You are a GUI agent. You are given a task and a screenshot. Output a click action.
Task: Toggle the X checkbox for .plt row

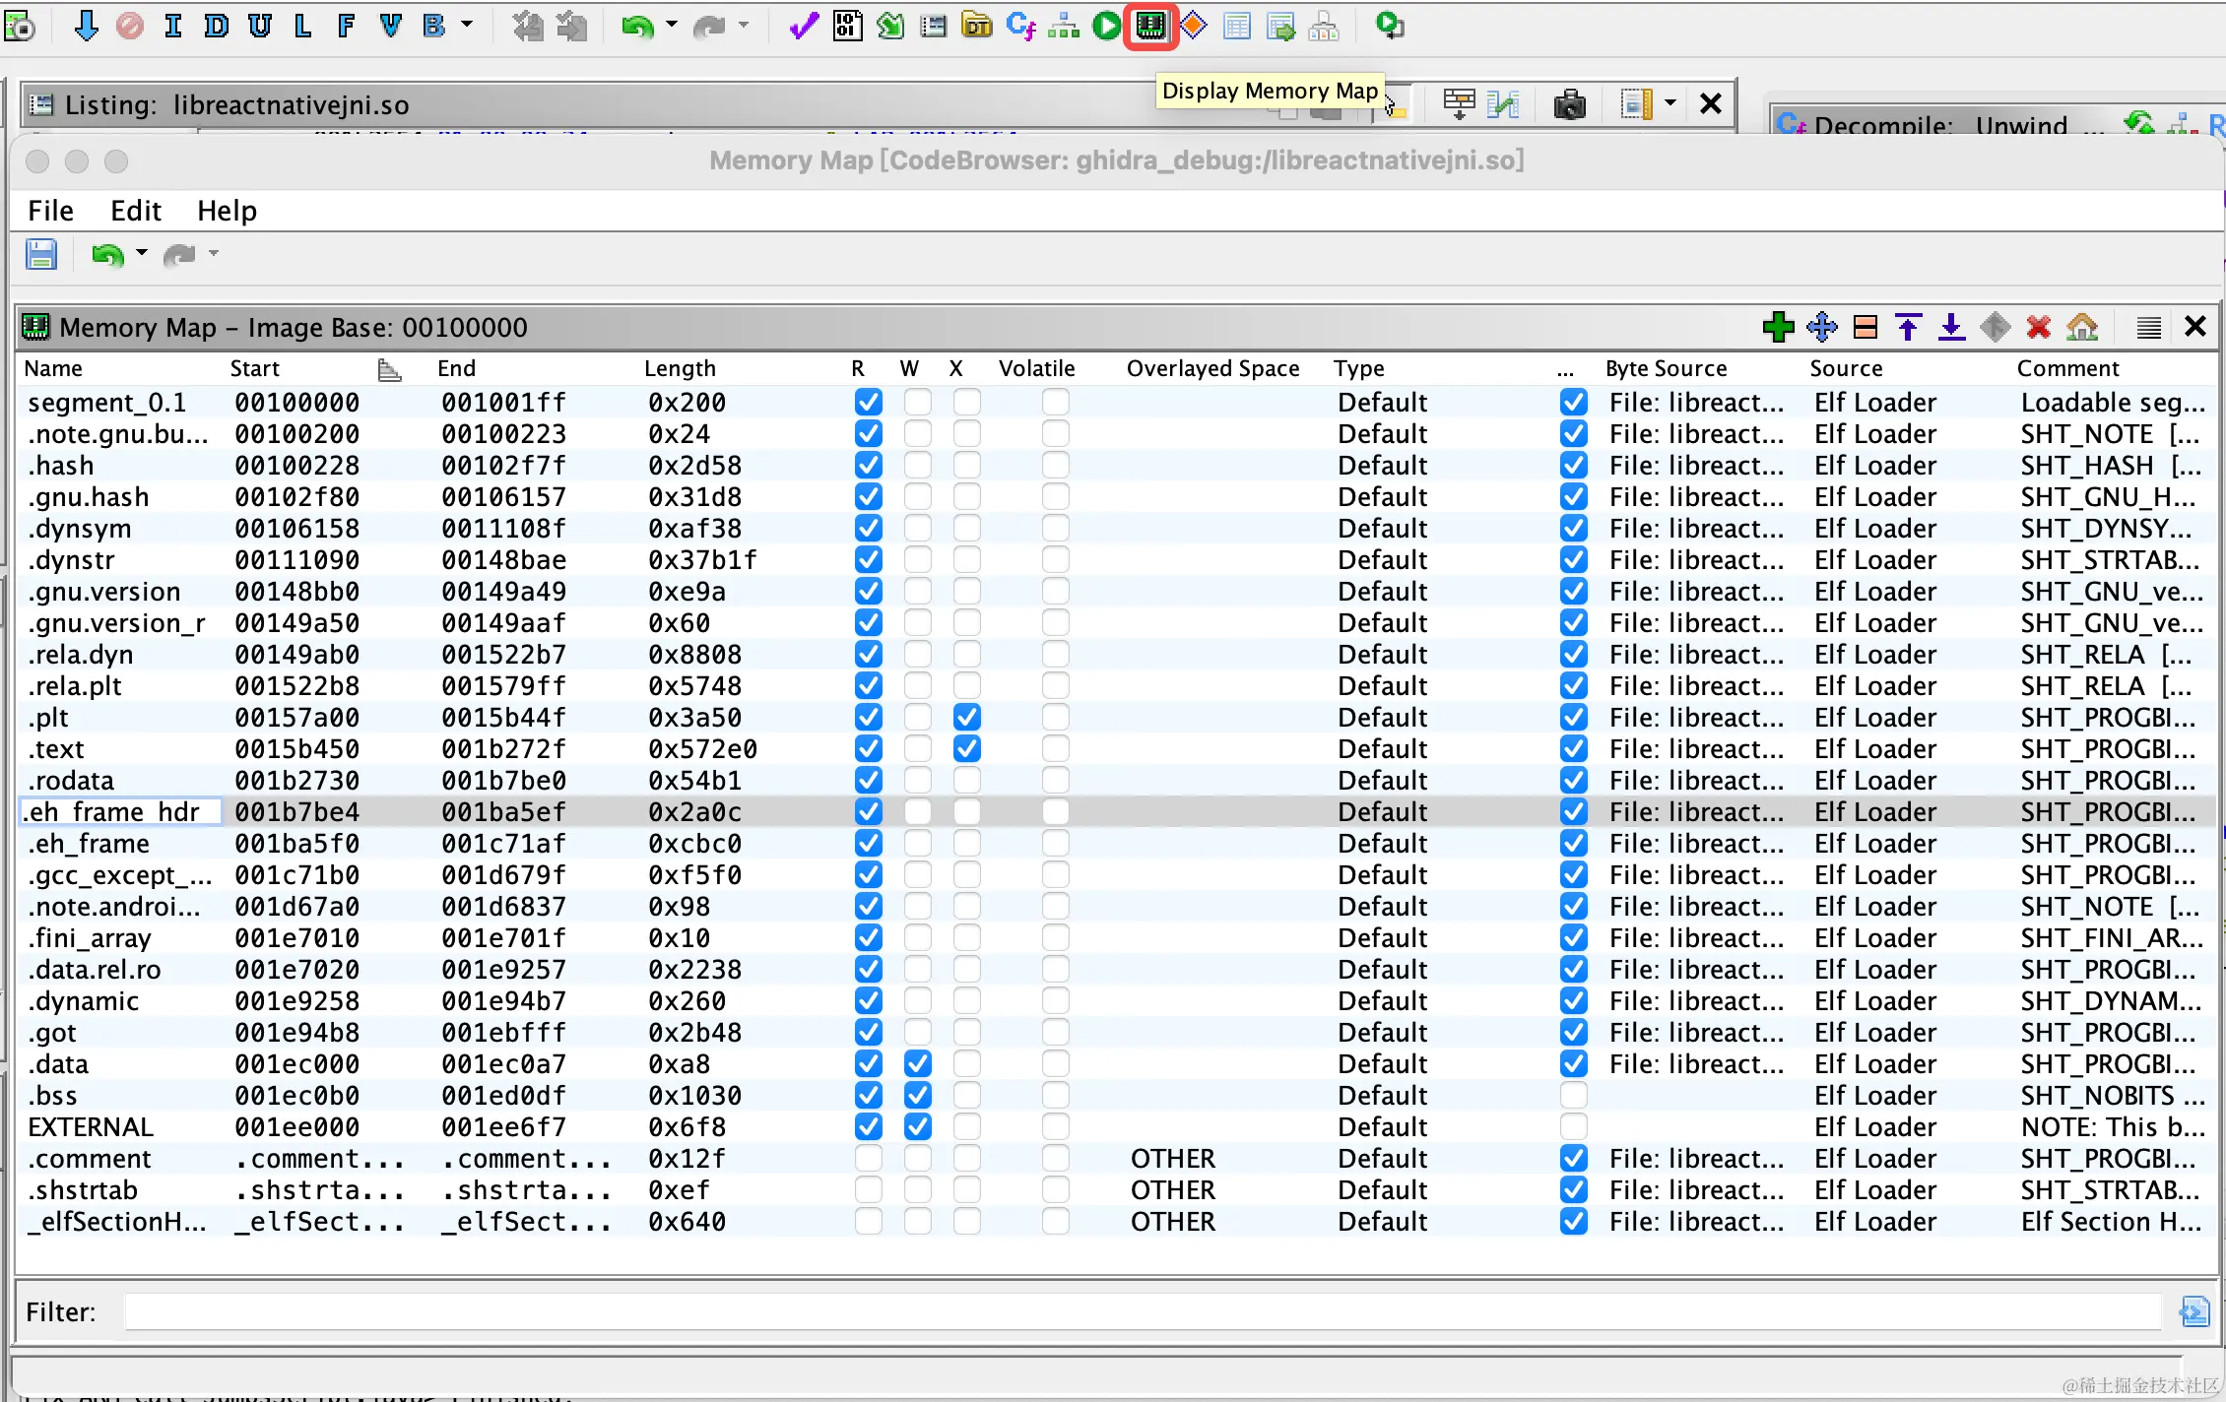click(x=967, y=717)
